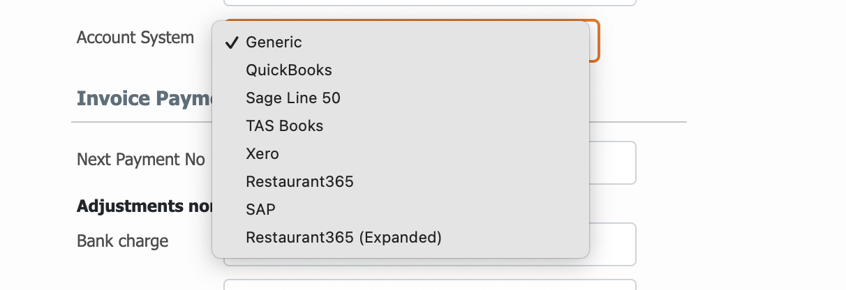Screen dimensions: 846x290
Task: Choose QuickBooks from the dropdown list
Action: (x=401, y=70)
